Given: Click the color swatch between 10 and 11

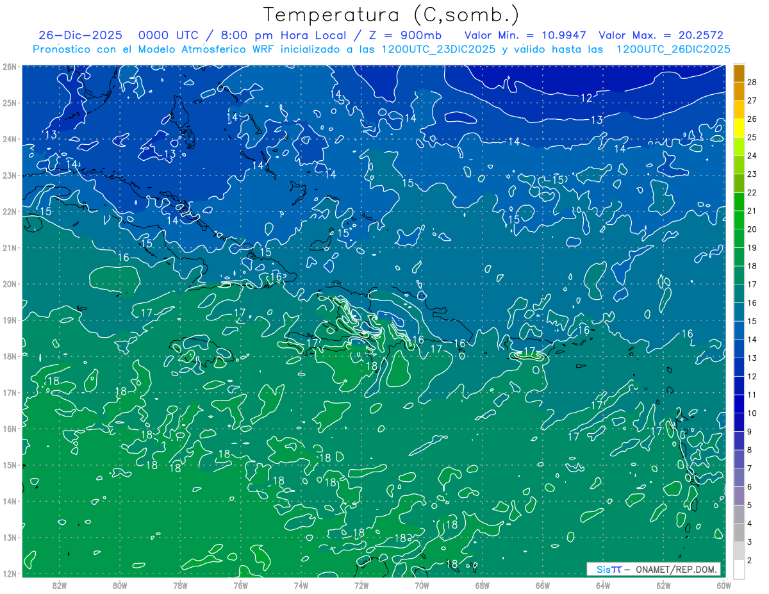Looking at the screenshot, I should [x=739, y=404].
